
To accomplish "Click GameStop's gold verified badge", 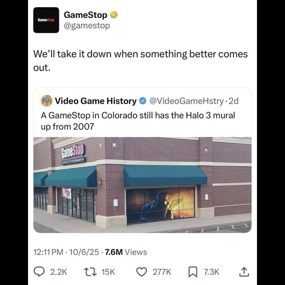I will (114, 15).
